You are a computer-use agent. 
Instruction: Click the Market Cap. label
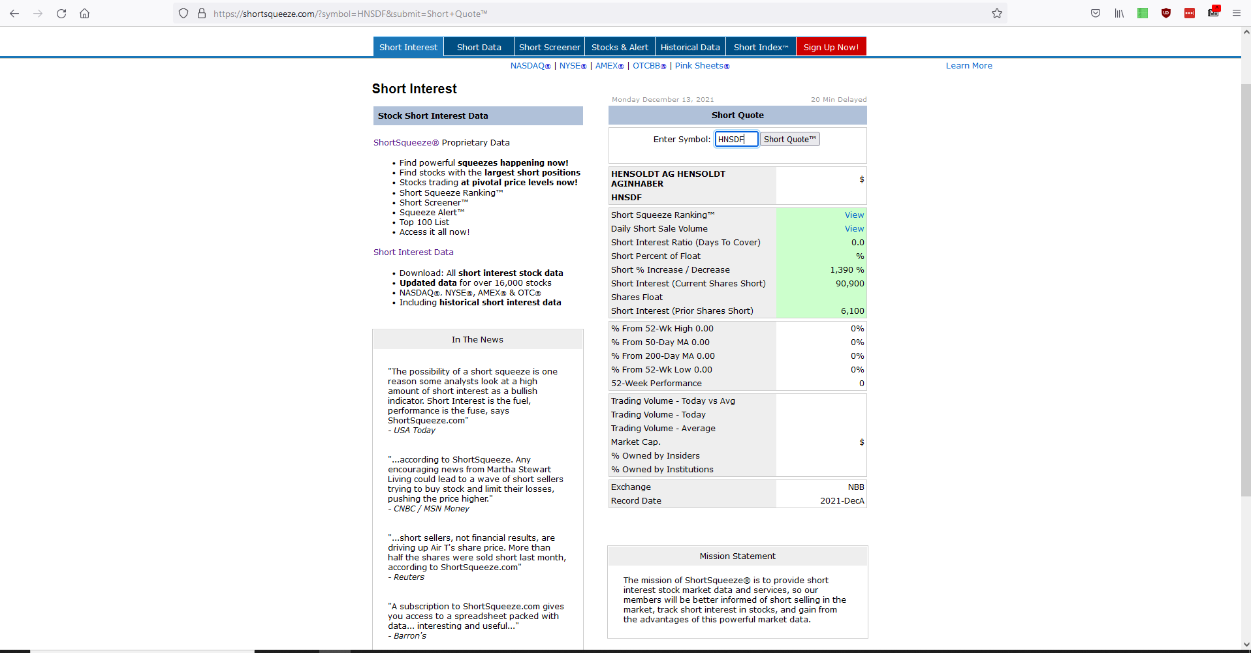coord(636,442)
